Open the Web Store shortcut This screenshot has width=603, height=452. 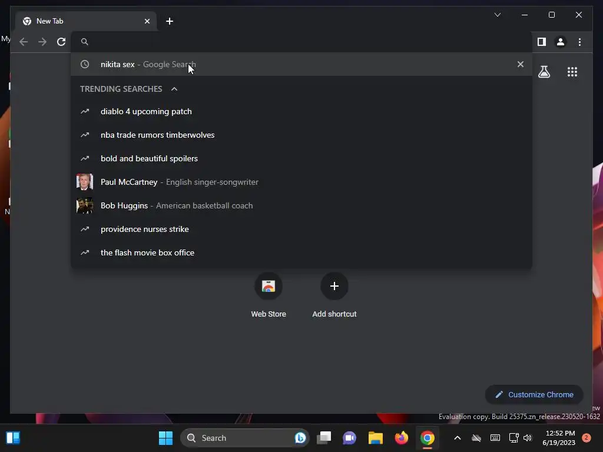269,295
